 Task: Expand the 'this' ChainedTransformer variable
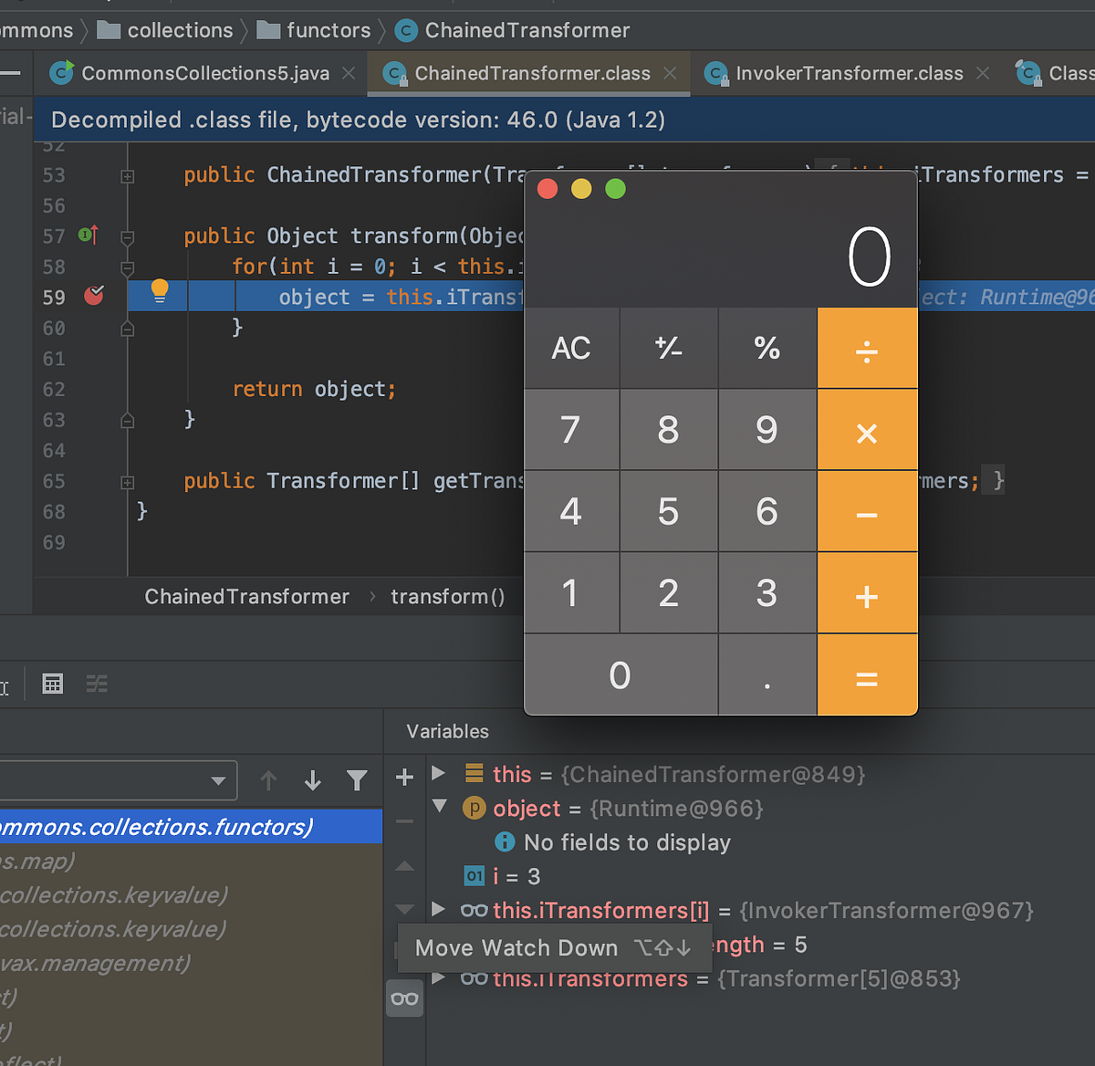click(438, 774)
